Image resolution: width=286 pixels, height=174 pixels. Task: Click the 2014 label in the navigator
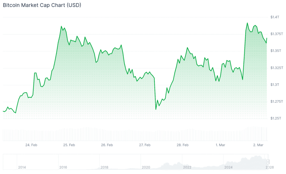point(22,167)
